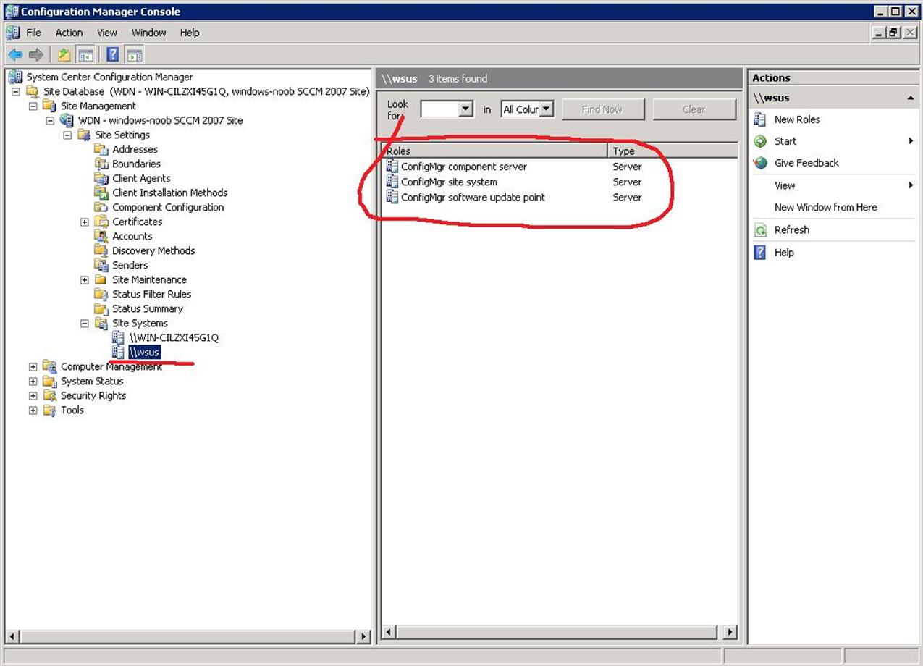Image resolution: width=923 pixels, height=666 pixels.
Task: Click results pane horizontal scrollbar right arrow
Action: 730,632
